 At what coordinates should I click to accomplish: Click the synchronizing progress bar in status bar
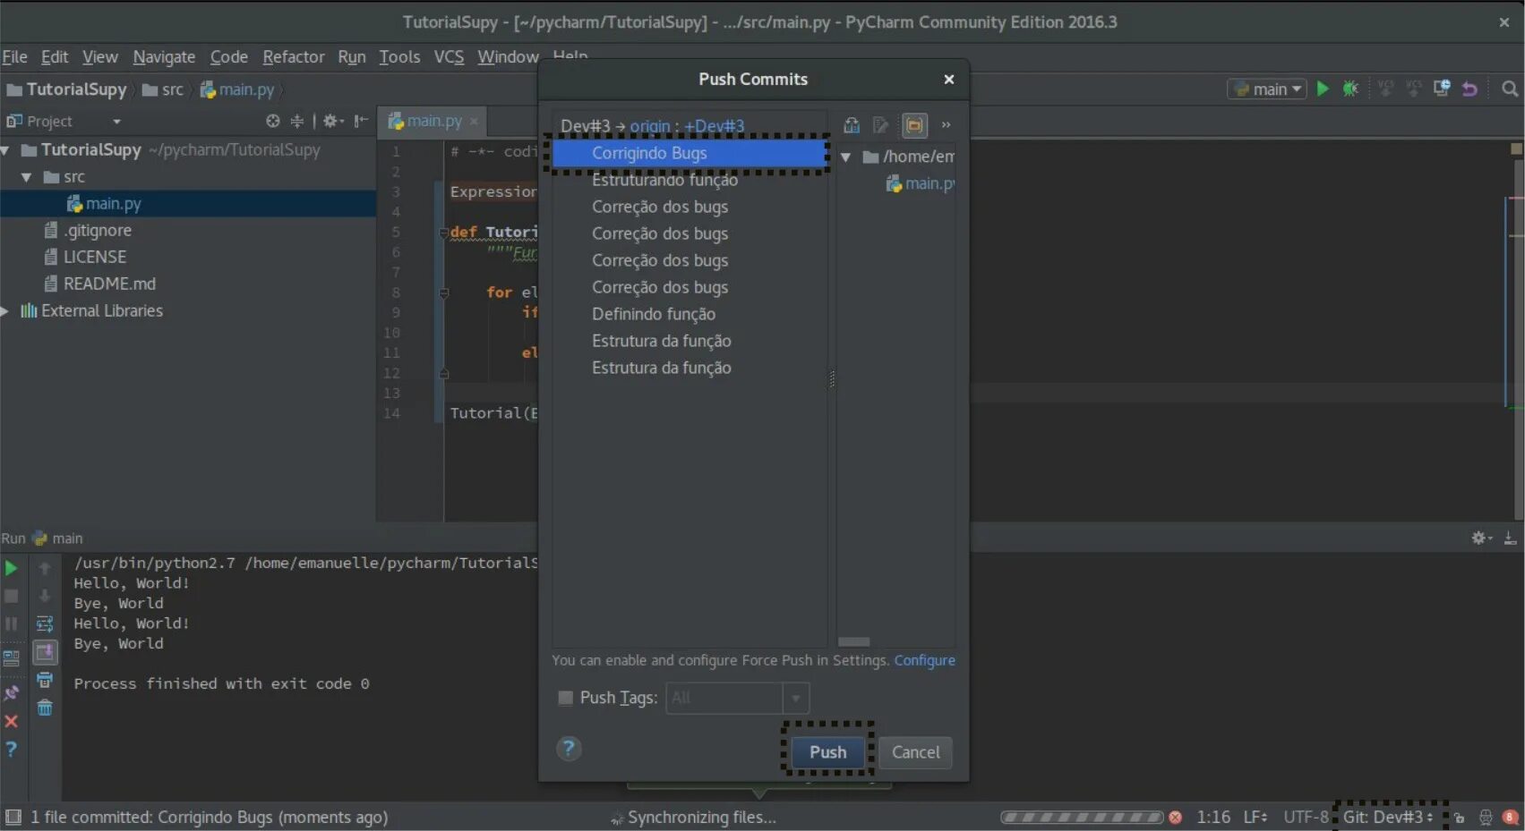[x=1082, y=817]
